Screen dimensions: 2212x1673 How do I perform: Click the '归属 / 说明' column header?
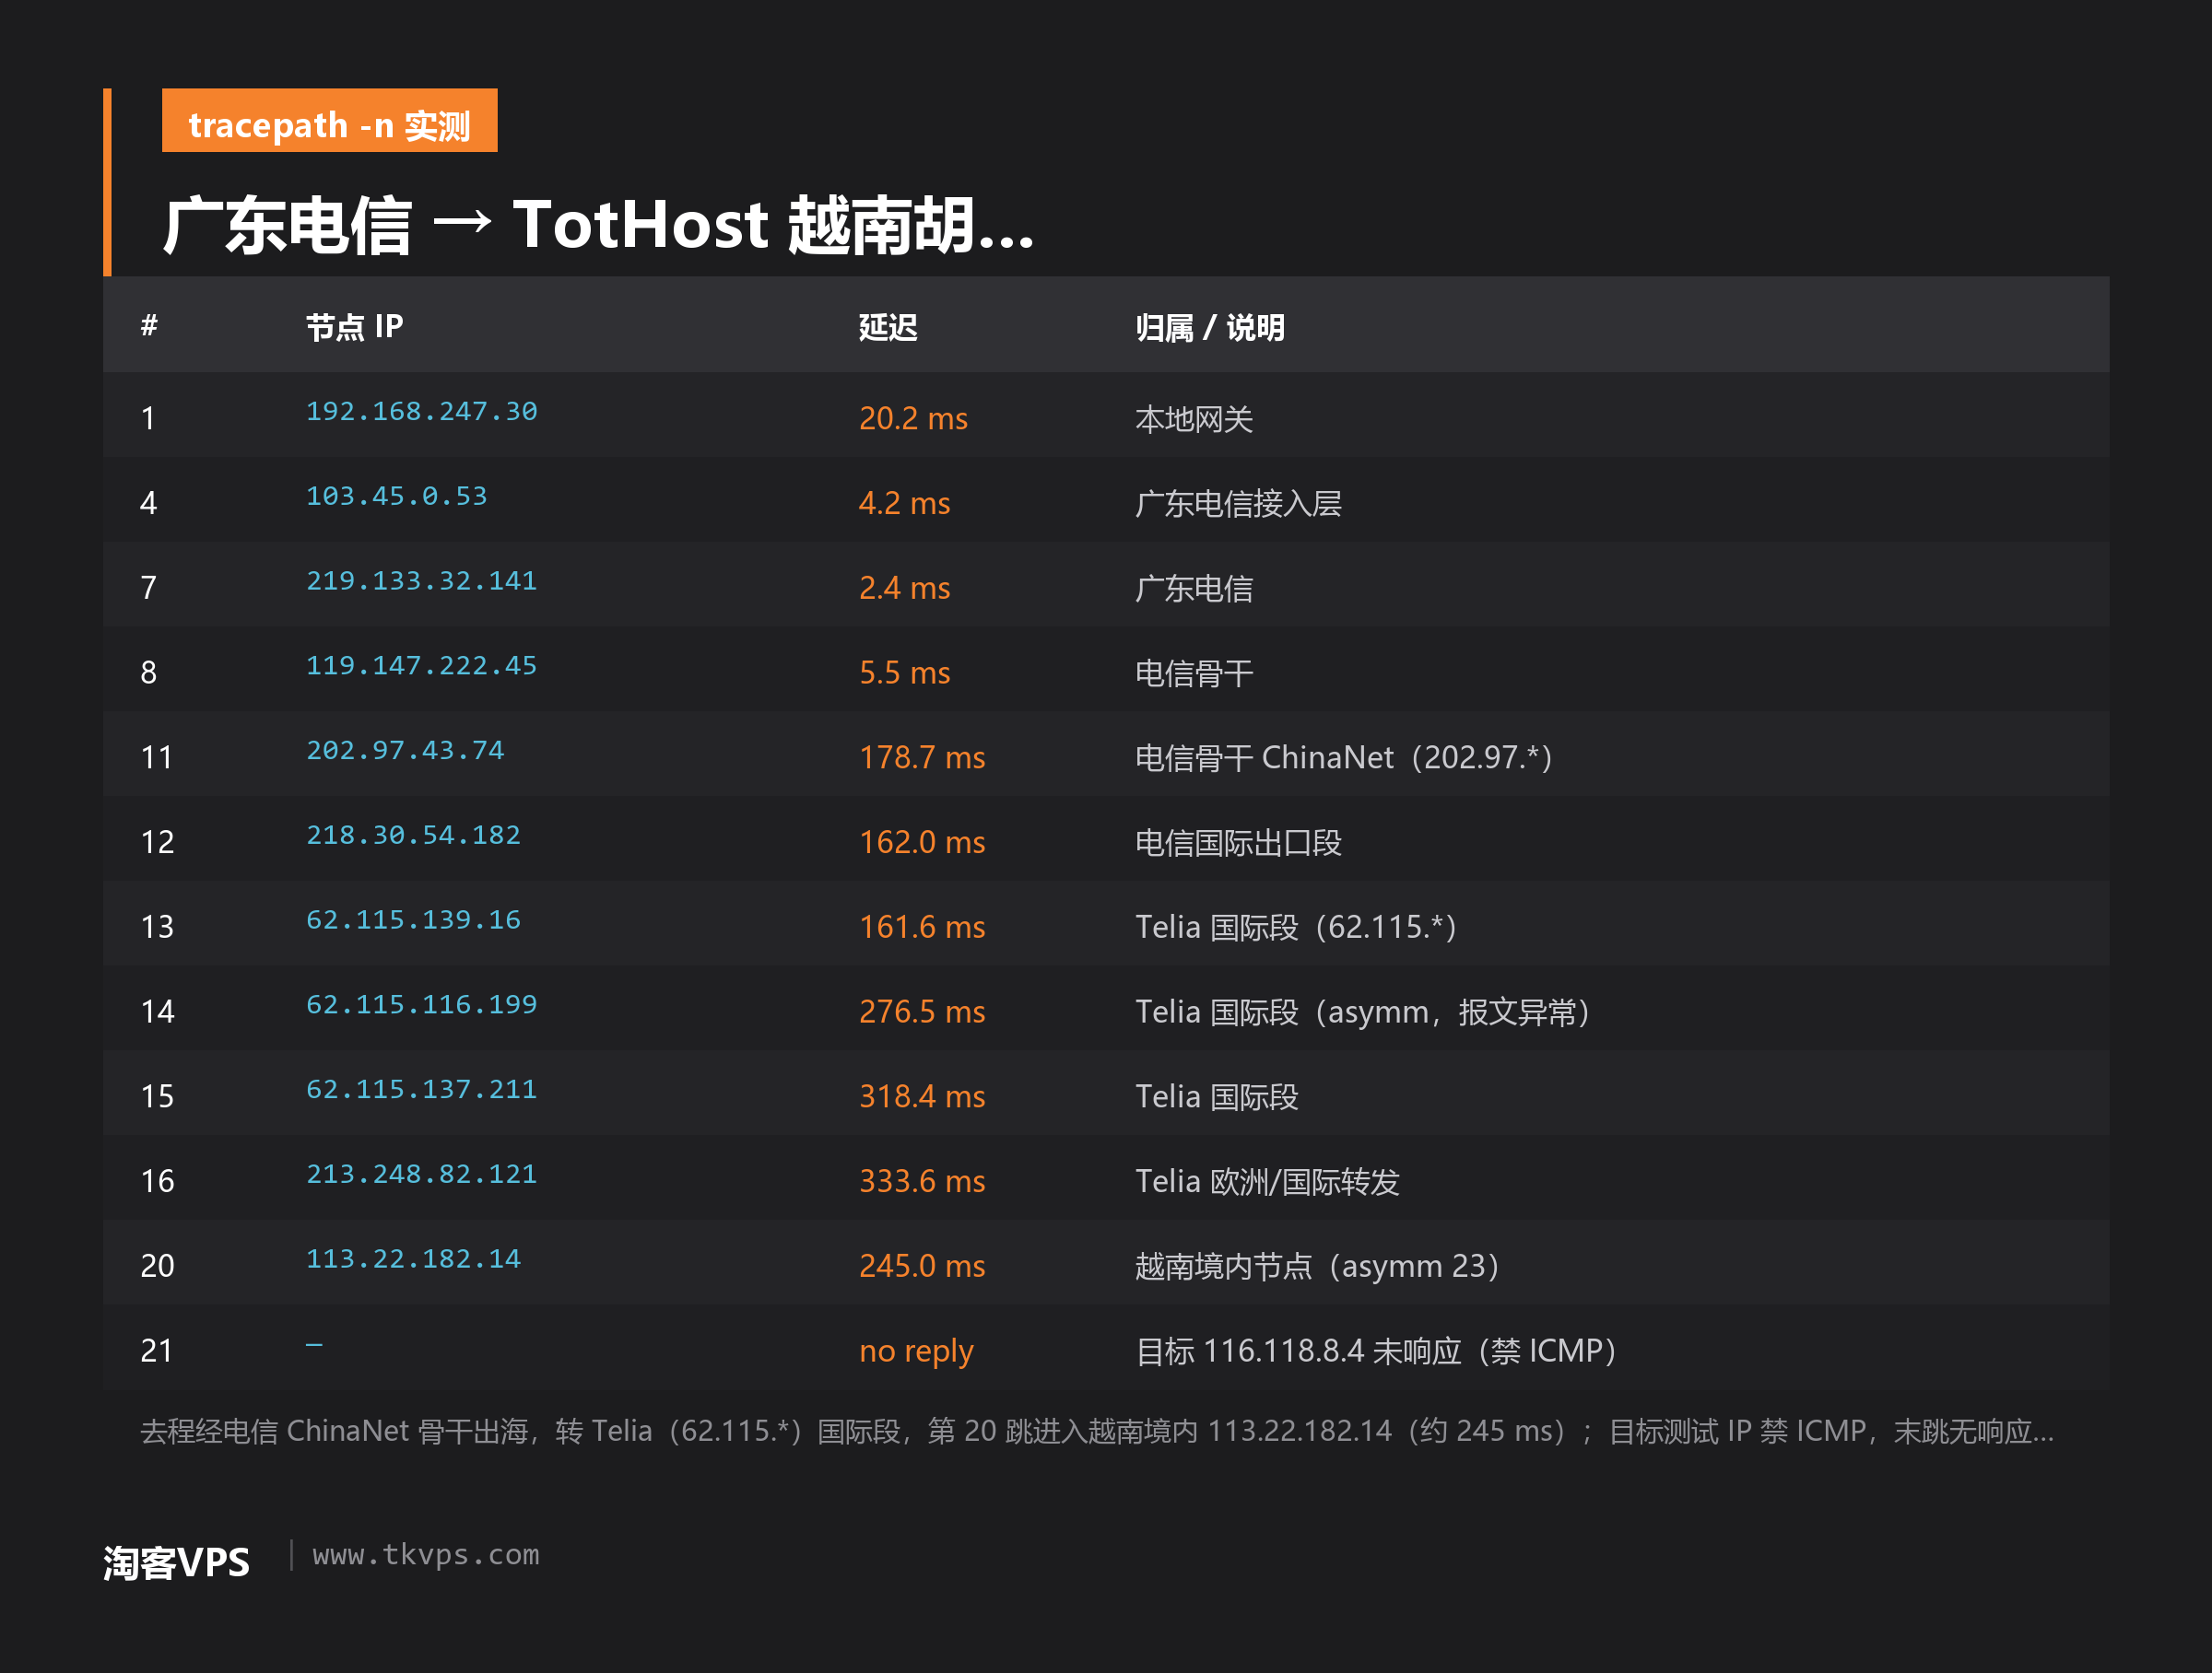click(x=1210, y=327)
